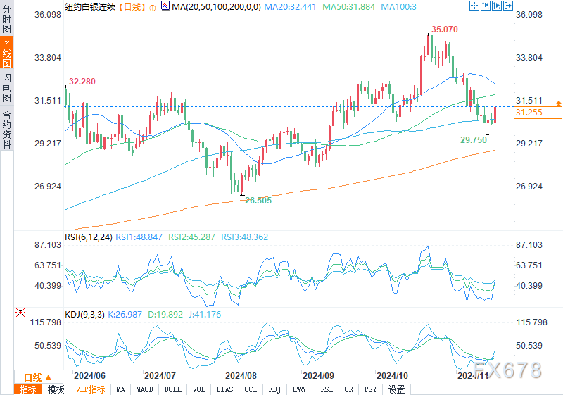The width and height of the screenshot is (563, 395).
Task: Click the red sun icon left of KDJ
Action: [20, 312]
